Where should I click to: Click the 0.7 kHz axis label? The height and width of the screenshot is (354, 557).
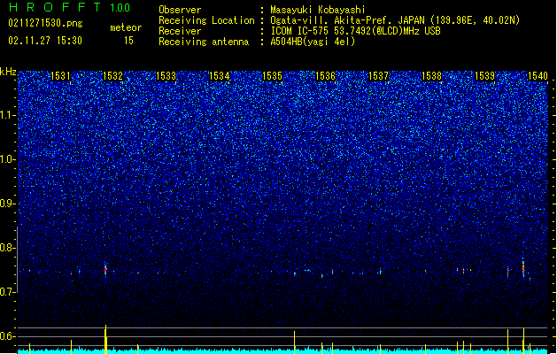(8, 292)
